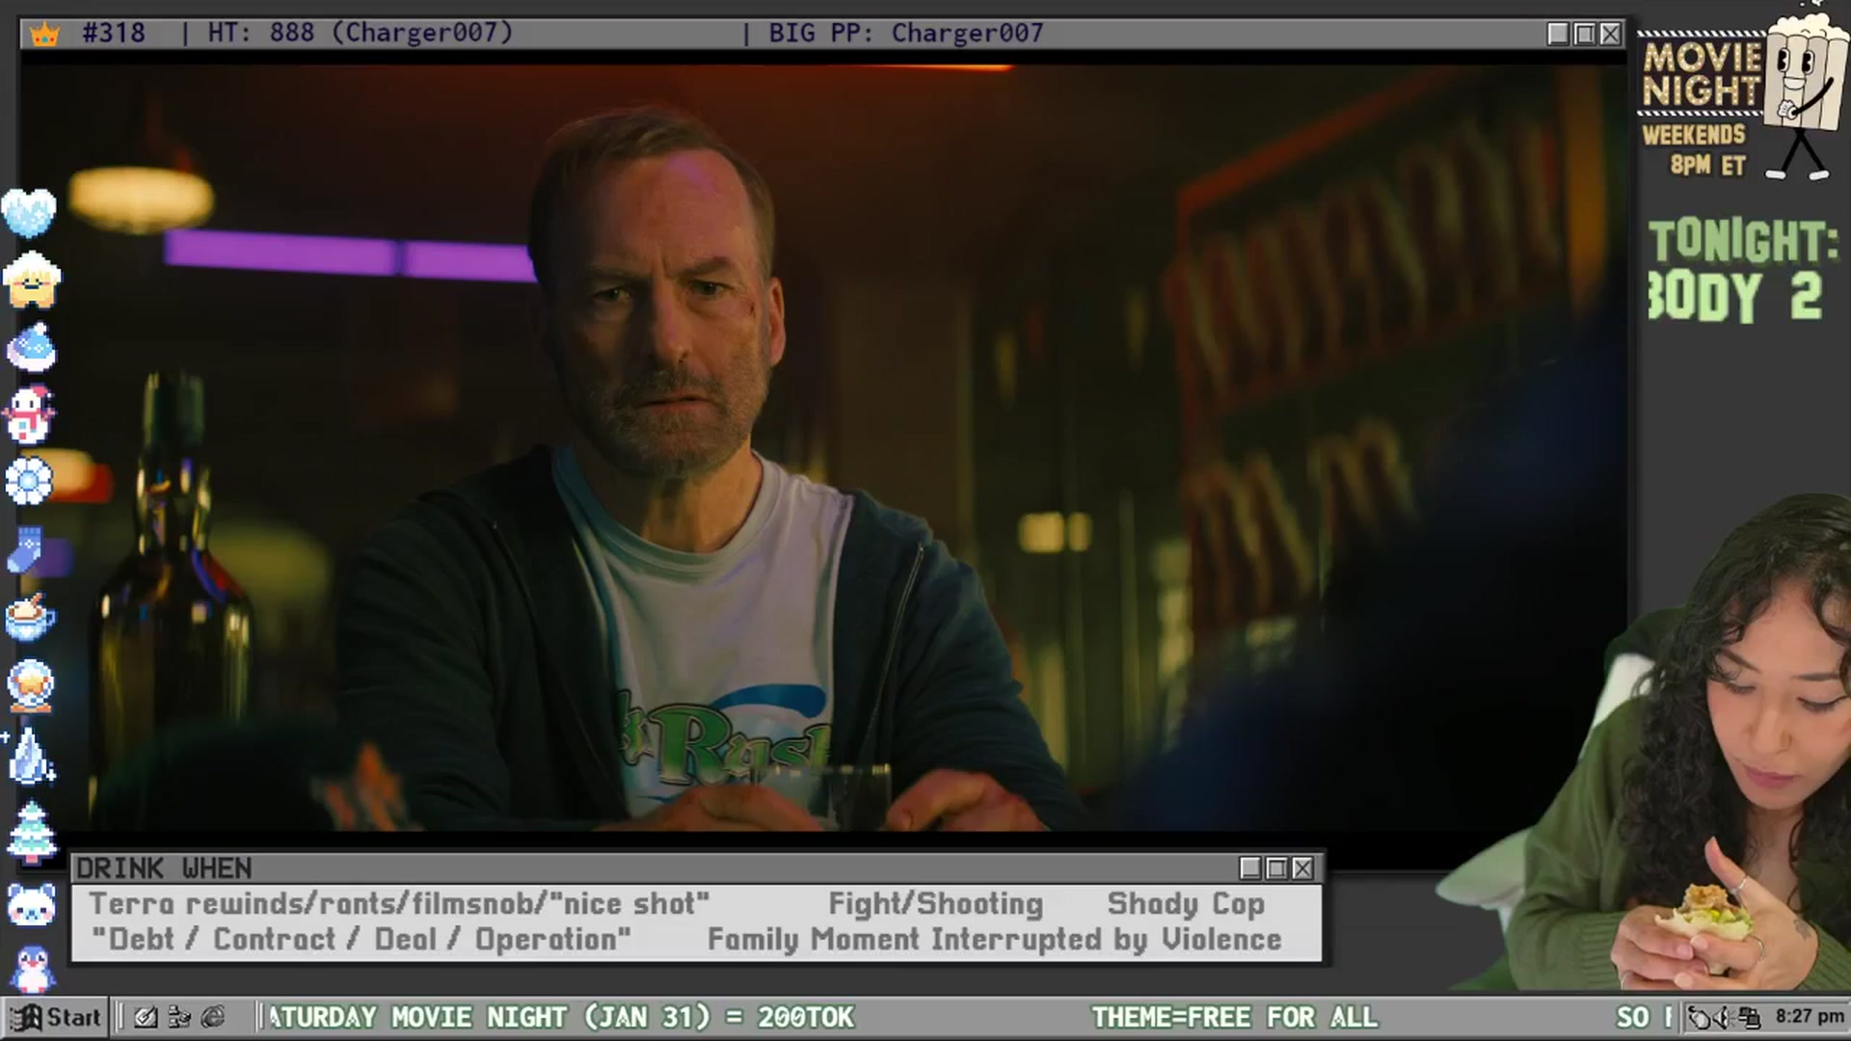1851x1041 pixels.
Task: Click the "TONIGHT:" heading text
Action: (x=1743, y=241)
